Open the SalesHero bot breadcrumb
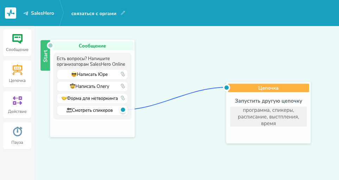 42,13
